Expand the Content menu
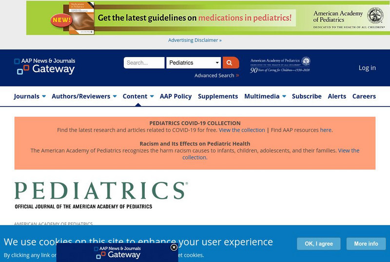Viewport: 390px width, 262px height. (138, 96)
